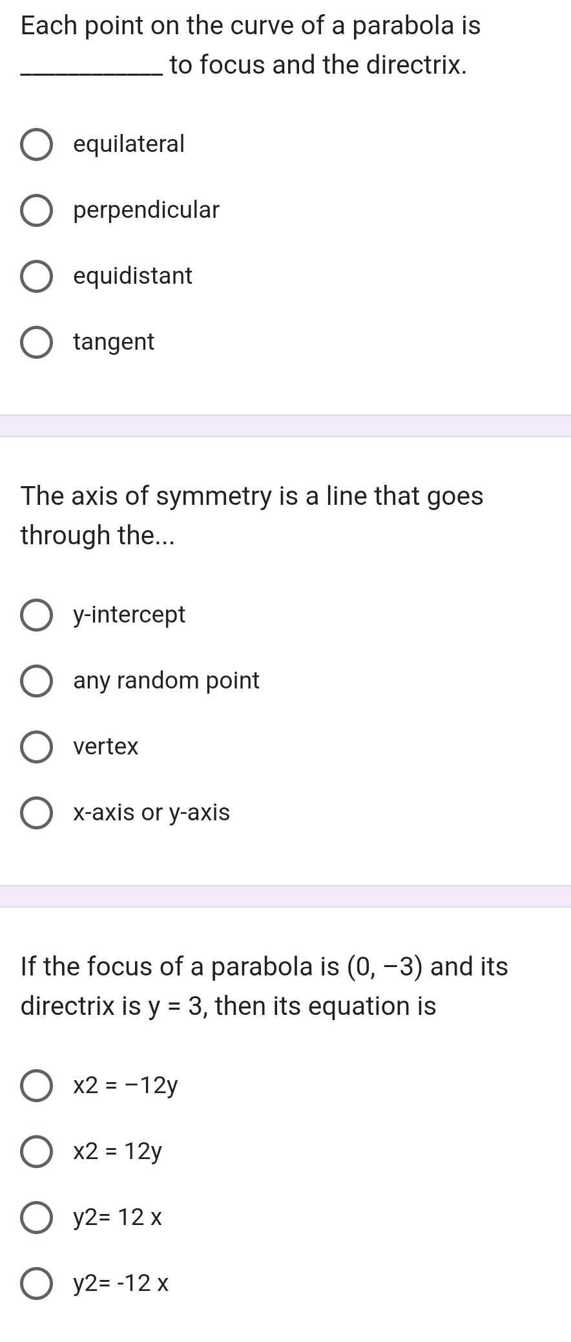Pick the 'equidistant' radio button
571x1342 pixels.
point(36,276)
